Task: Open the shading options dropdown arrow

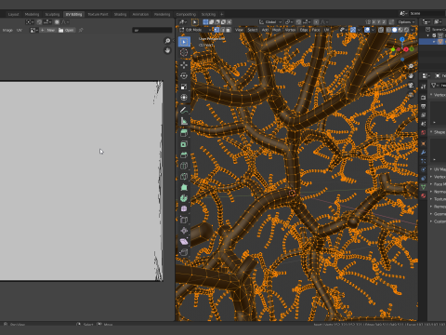Action: [x=413, y=30]
